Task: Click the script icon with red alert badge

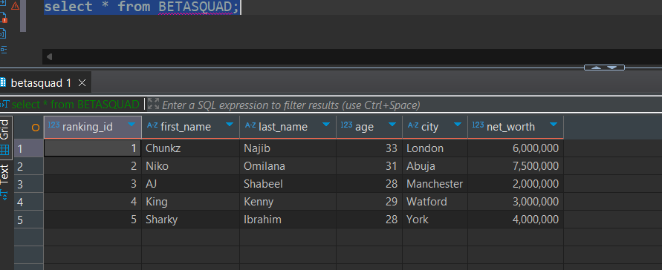Action: [3, 18]
